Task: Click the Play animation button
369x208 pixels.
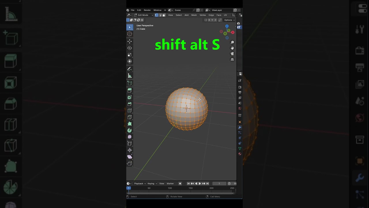Action: tap(200, 183)
